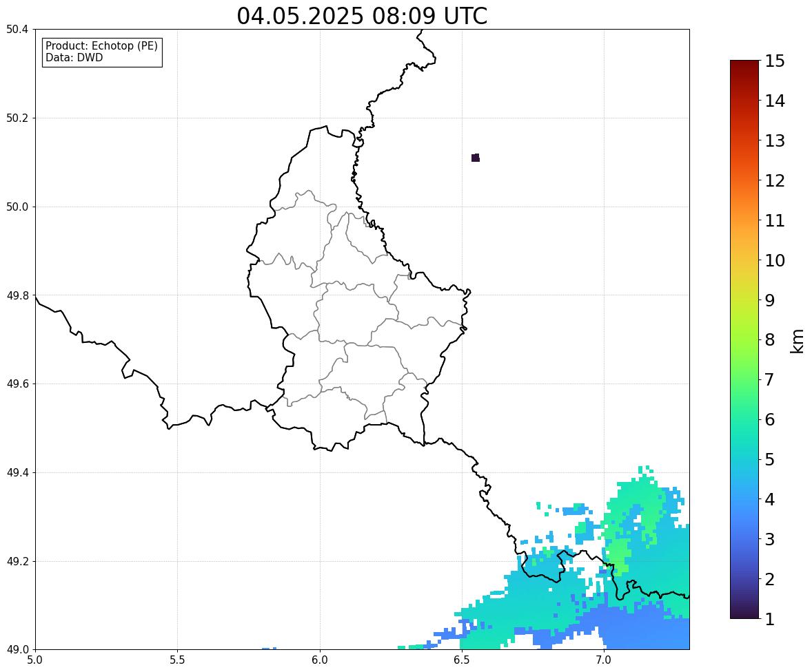This screenshot has height=672, width=812.
Task: Click the colorbar tick label '14'
Action: [775, 101]
